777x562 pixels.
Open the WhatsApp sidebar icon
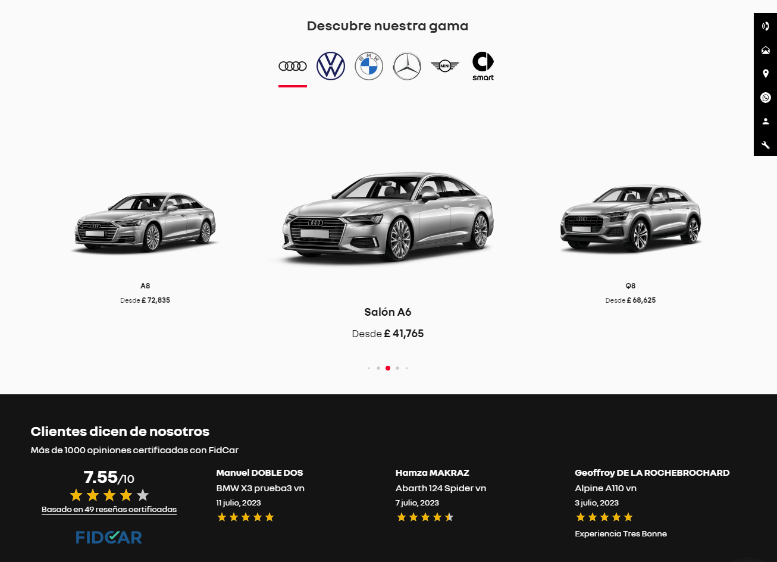tap(766, 98)
